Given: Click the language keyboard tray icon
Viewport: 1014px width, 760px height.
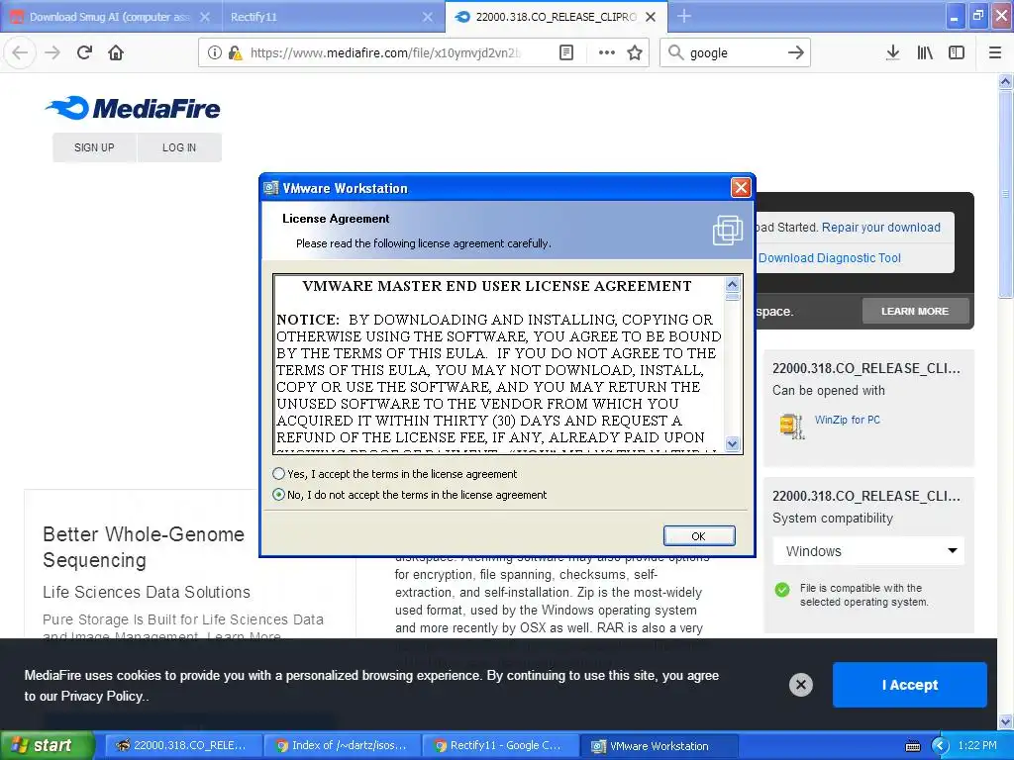Looking at the screenshot, I should pos(912,746).
